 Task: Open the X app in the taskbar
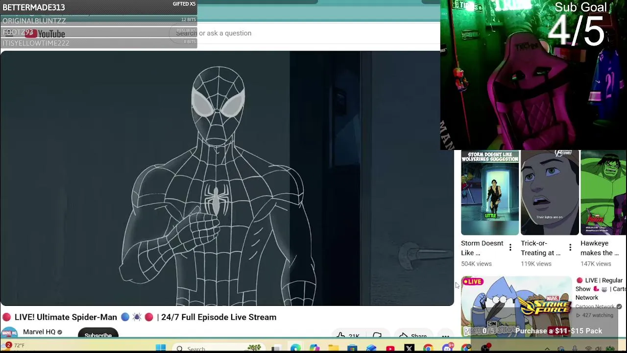click(410, 348)
